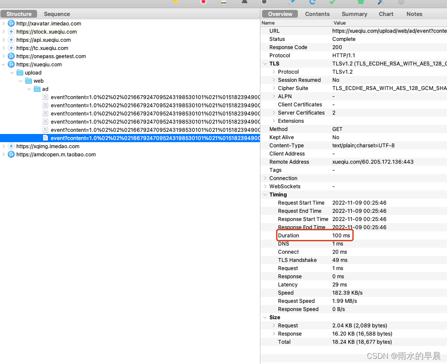
Task: Collapse the Size section
Action: [x=265, y=317]
